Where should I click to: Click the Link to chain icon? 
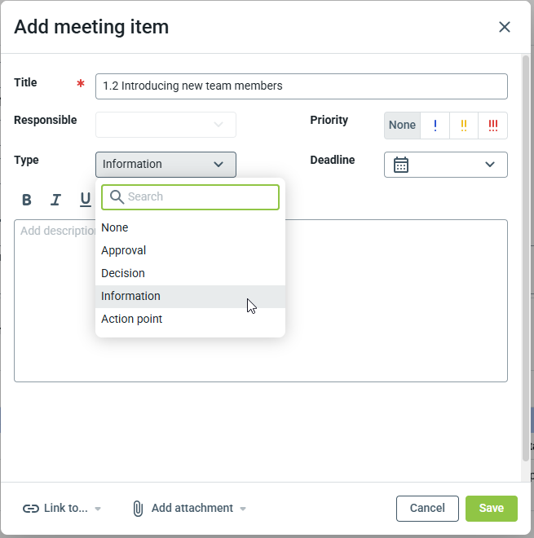point(31,509)
